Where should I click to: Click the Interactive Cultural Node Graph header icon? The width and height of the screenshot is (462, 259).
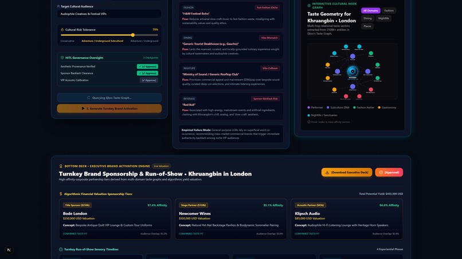coord(309,6)
